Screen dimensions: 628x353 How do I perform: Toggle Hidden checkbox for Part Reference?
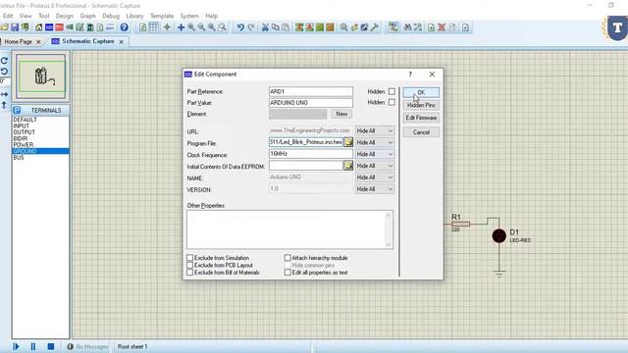392,91
